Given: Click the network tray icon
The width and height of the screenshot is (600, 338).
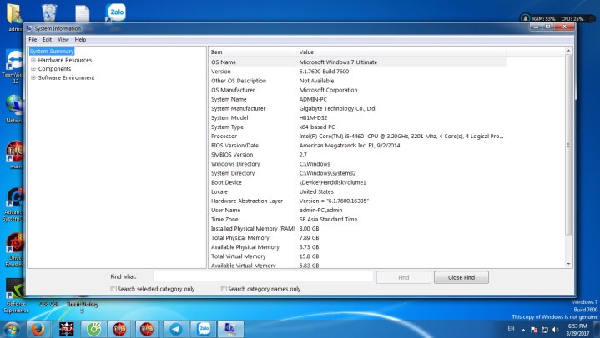Looking at the screenshot, I should (545, 330).
